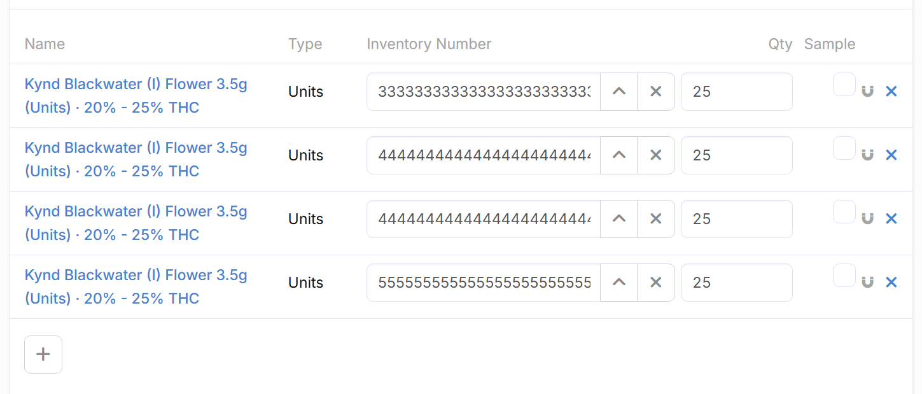Screen dimensions: 922x394
Task: Remove the third product row using blue X
Action: pyautogui.click(x=891, y=219)
